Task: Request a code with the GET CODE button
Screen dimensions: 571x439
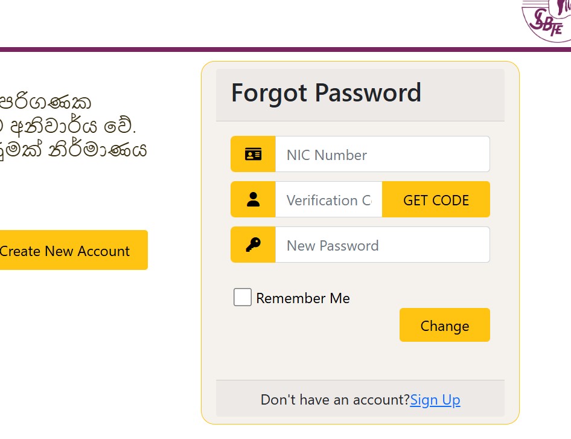Action: tap(436, 199)
